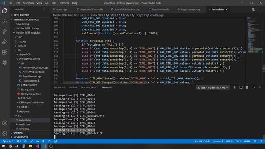Image resolution: width=265 pixels, height=149 pixels.
Task: Click Spaces: 4 indentation setting
Action: pos(218,141)
